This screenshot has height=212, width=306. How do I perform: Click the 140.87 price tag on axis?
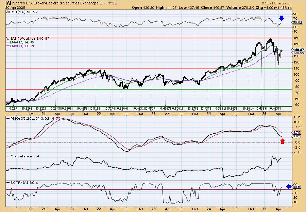299,50
